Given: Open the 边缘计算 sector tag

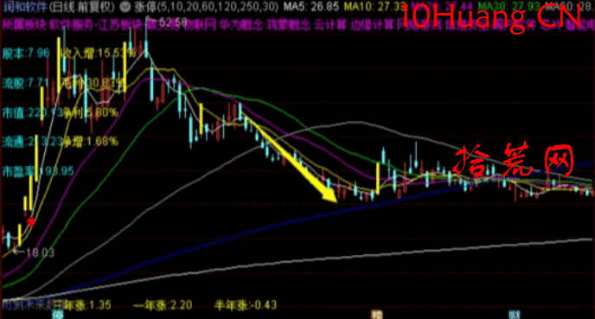Looking at the screenshot, I should pos(372,25).
